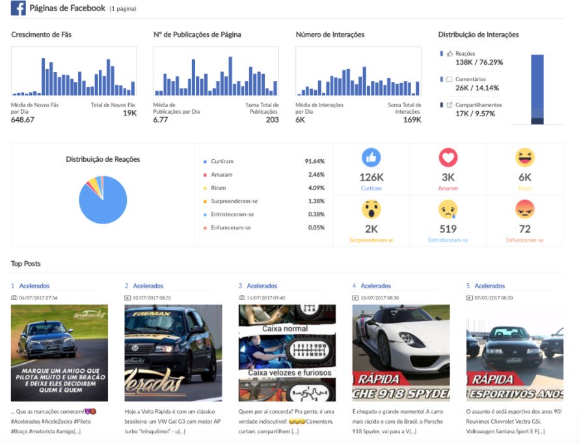Open the Acelerados link for post 5

click(x=490, y=286)
